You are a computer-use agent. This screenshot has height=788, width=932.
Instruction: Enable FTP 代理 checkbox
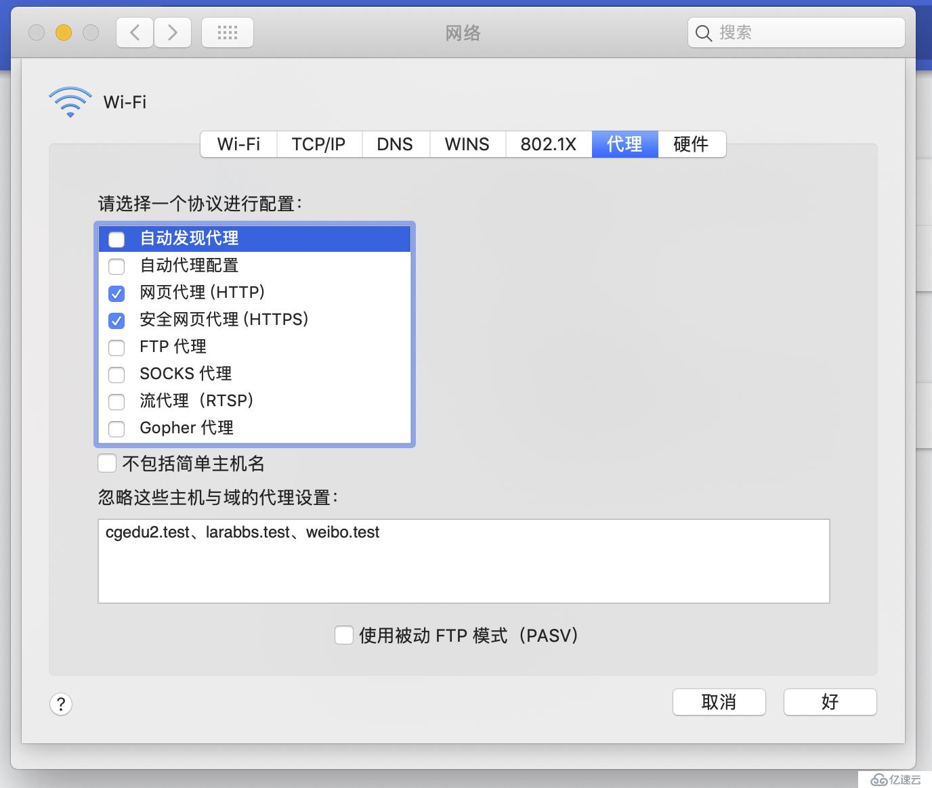[116, 347]
